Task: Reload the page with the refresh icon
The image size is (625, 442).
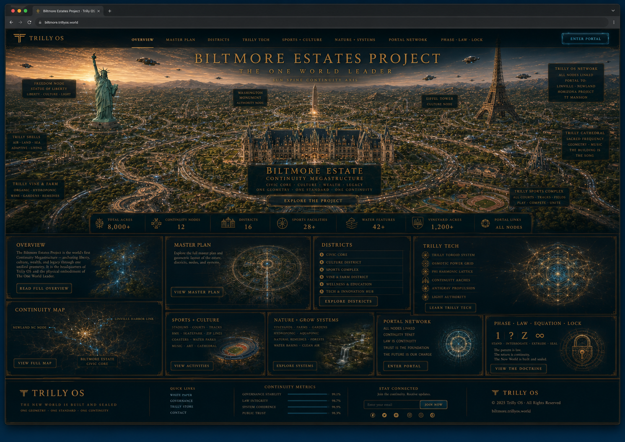Action: (29, 22)
